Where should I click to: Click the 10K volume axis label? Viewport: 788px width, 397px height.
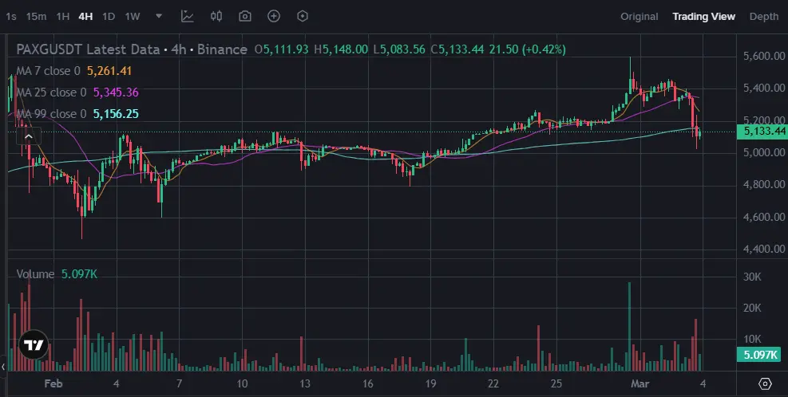pos(752,339)
